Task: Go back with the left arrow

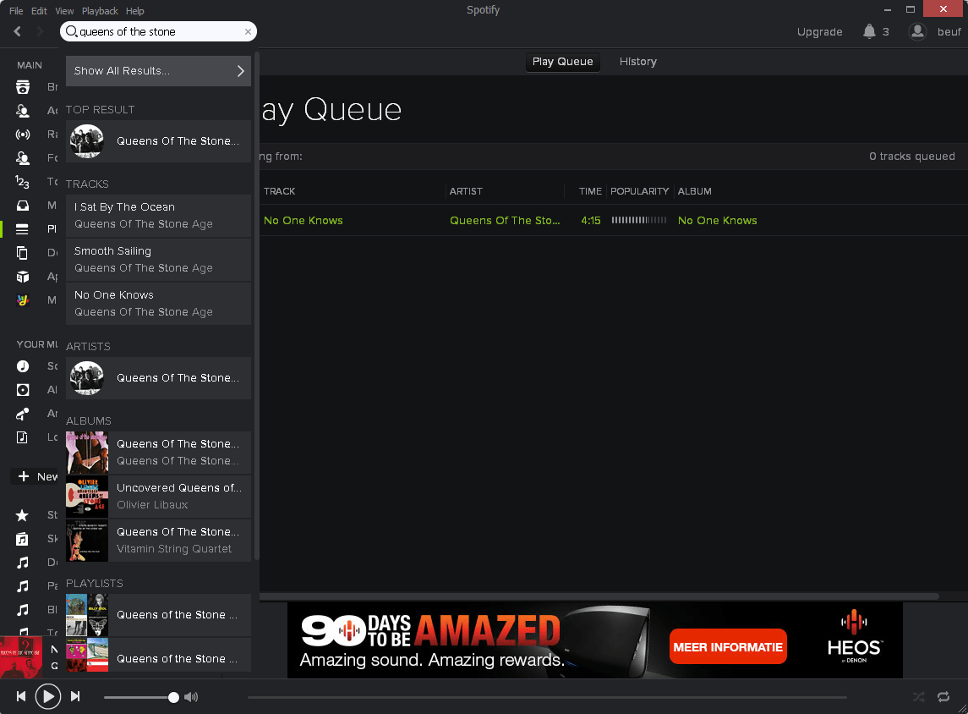Action: click(x=17, y=31)
